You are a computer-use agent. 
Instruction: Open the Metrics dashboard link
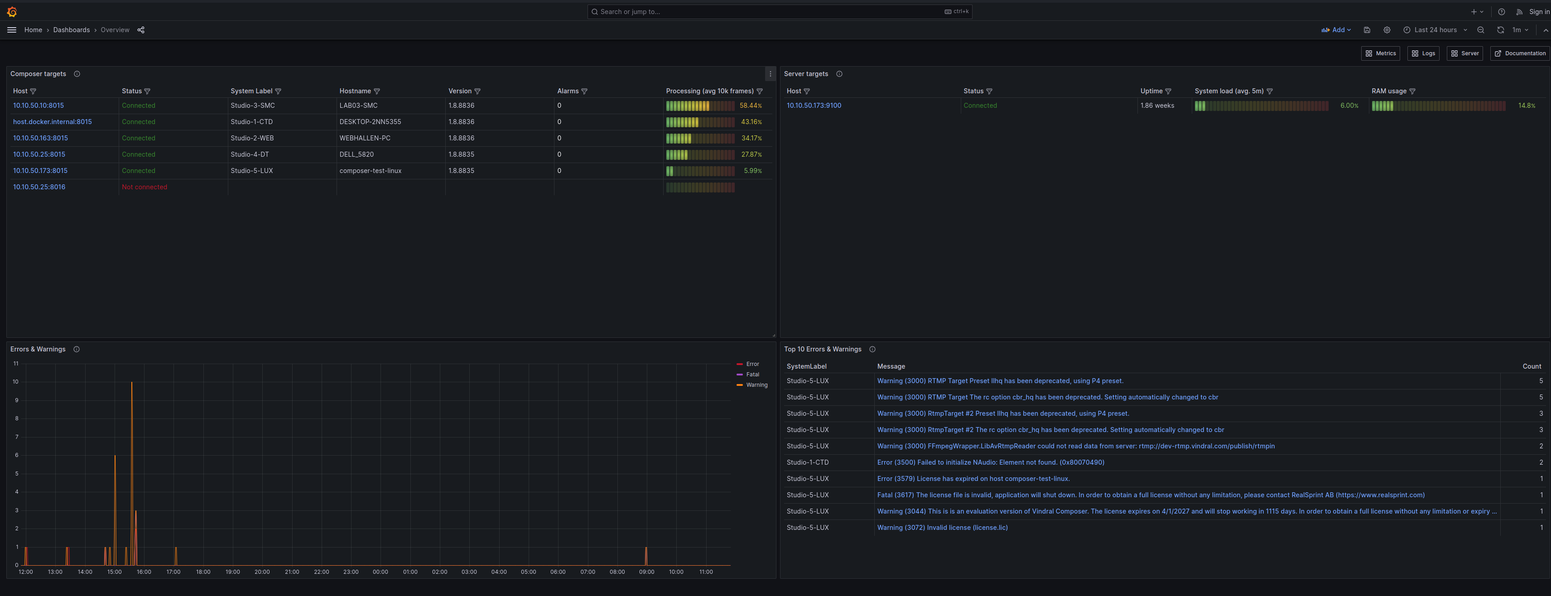pos(1380,53)
